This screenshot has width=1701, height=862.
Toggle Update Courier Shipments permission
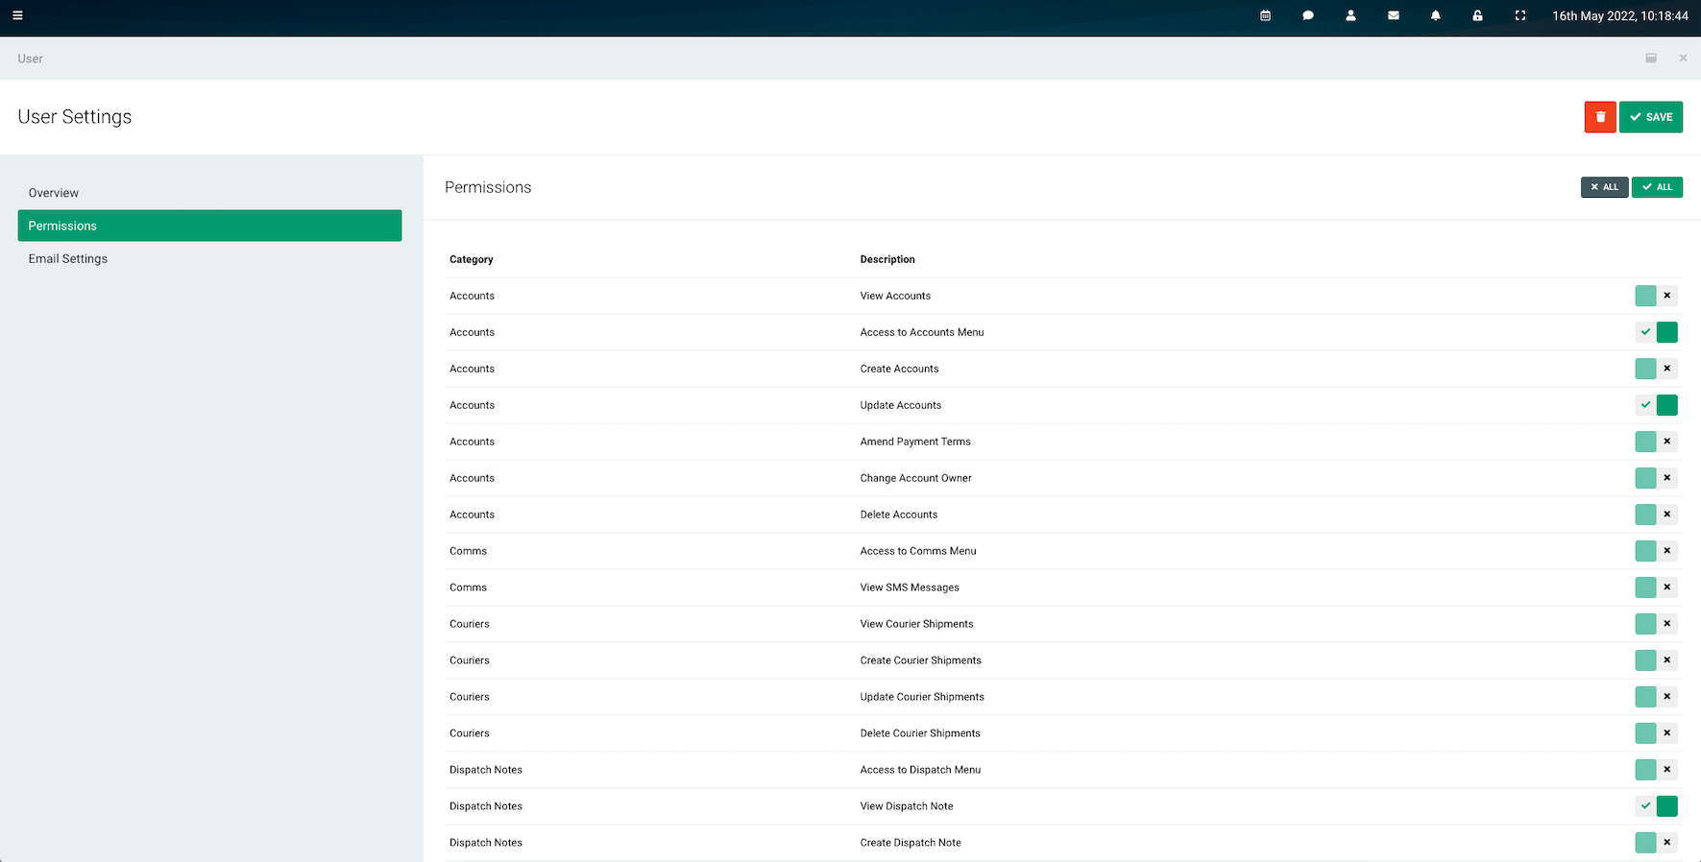(x=1657, y=697)
